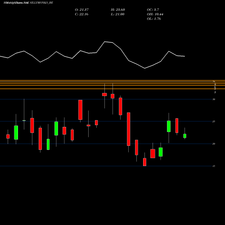Click the OL: 1.76 reading

coord(154,19)
